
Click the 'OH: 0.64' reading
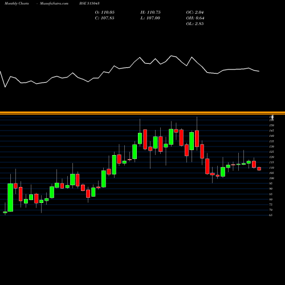point(195,18)
